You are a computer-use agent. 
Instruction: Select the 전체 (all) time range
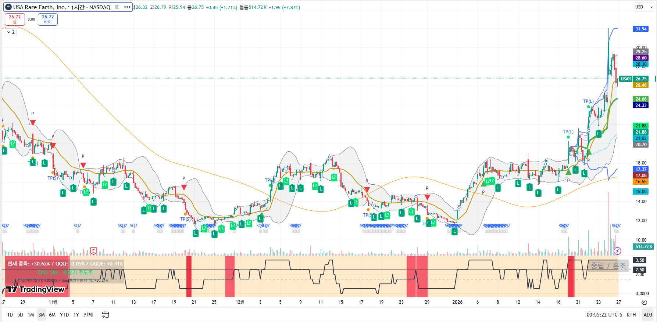(x=88, y=315)
